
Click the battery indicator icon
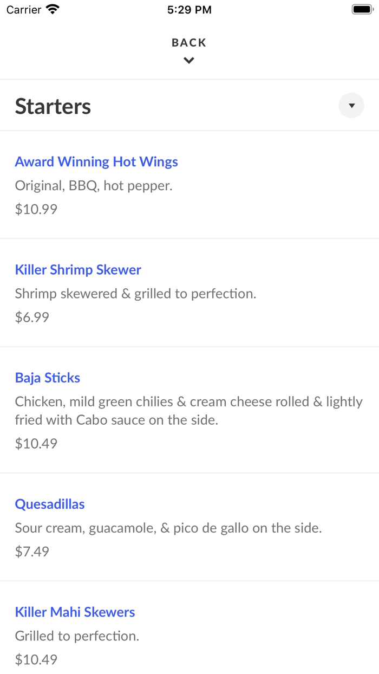pyautogui.click(x=362, y=9)
